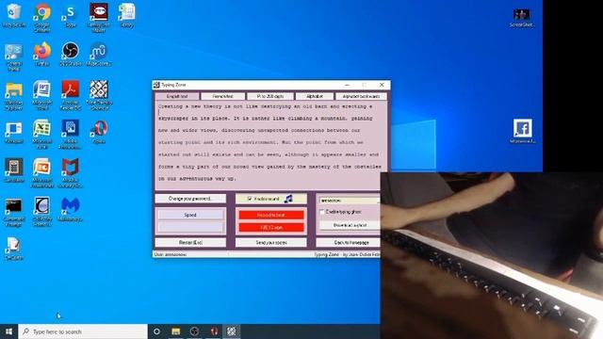Select the Facebook shortcut on the desktop

[x=522, y=131]
